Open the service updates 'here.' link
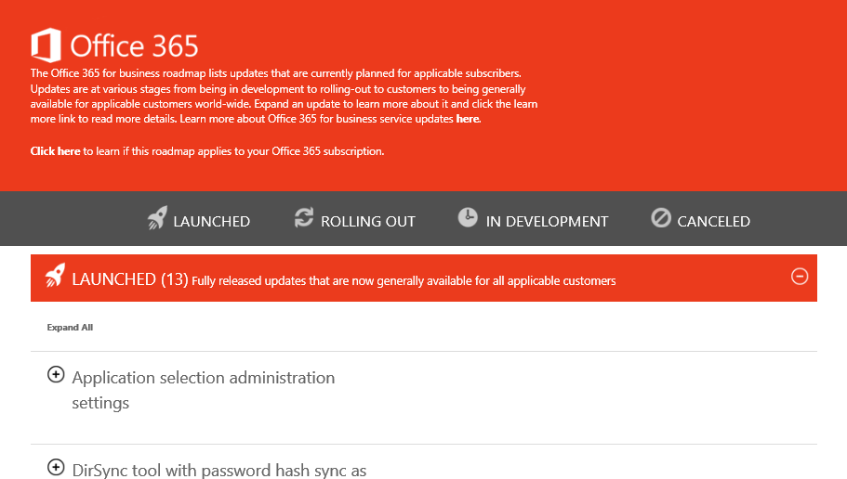 coord(468,120)
